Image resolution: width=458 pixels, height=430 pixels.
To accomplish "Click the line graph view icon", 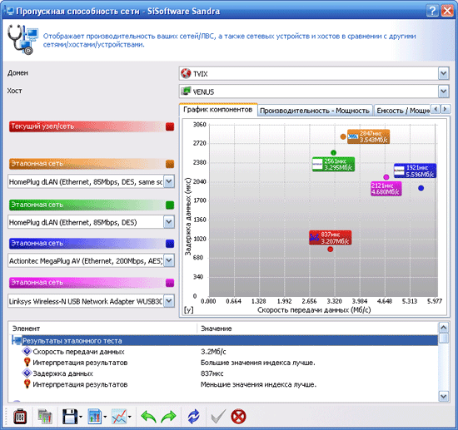I will point(119,417).
